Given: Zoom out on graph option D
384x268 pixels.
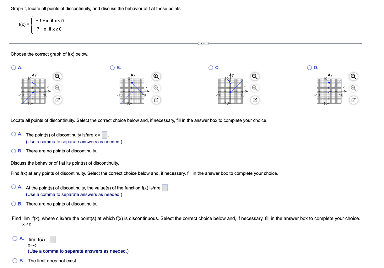Looking at the screenshot, I should pyautogui.click(x=353, y=88).
